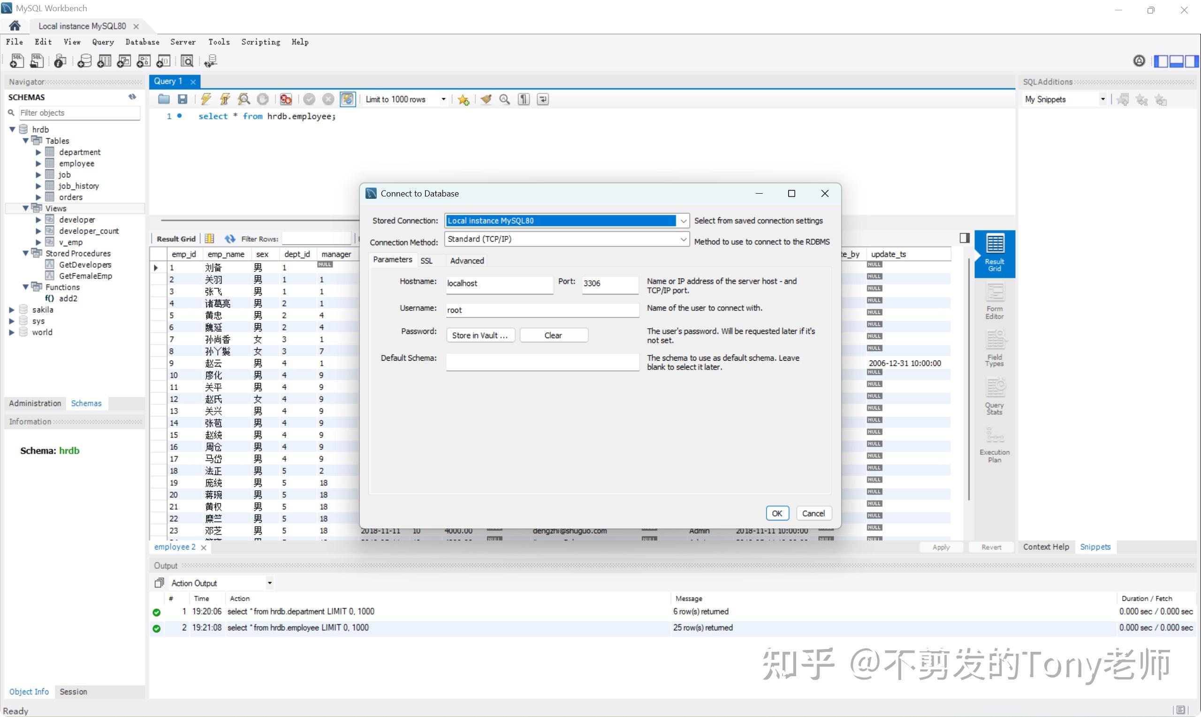
Task: Click the beautify query broom icon
Action: [486, 99]
